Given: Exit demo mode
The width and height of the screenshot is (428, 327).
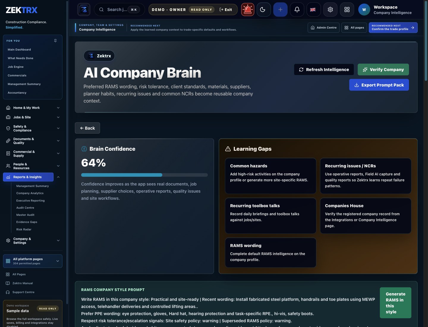Looking at the screenshot, I should (226, 10).
